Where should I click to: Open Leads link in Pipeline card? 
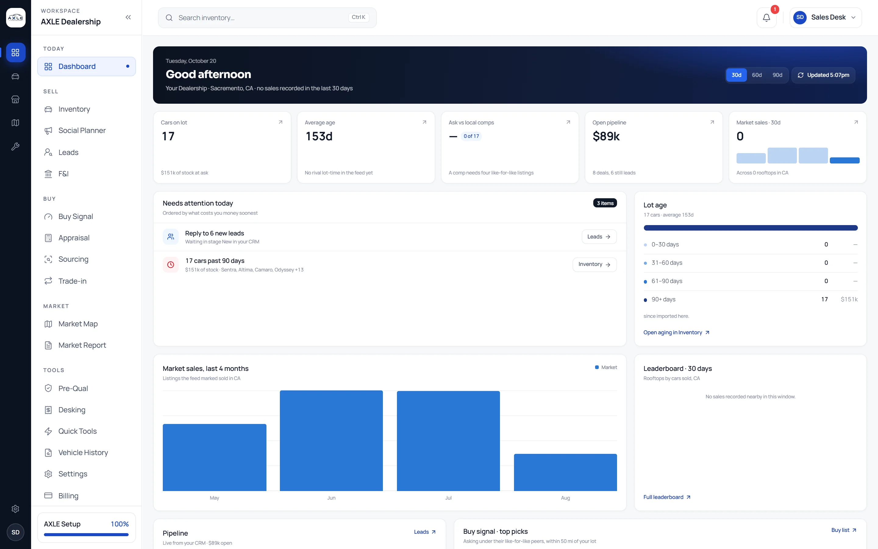(x=424, y=532)
